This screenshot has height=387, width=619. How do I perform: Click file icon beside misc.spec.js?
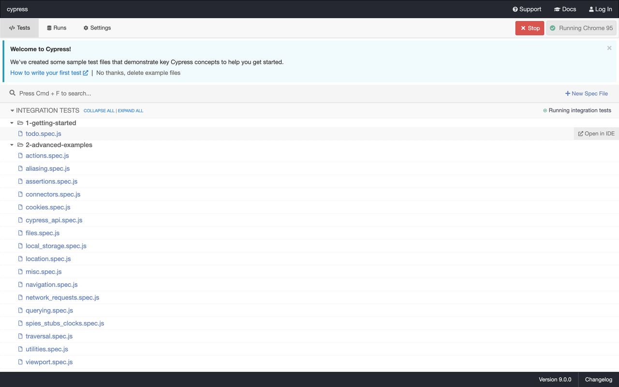[20, 272]
